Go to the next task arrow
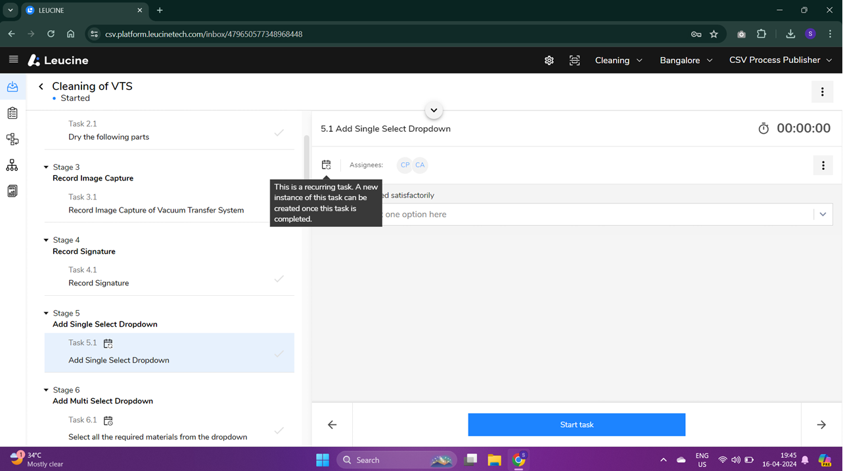Screen dimensions: 843x471 coord(821,425)
